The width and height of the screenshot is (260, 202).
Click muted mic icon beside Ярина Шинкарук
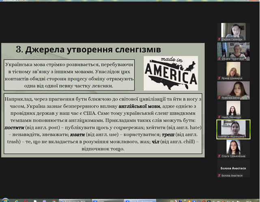click(219, 78)
